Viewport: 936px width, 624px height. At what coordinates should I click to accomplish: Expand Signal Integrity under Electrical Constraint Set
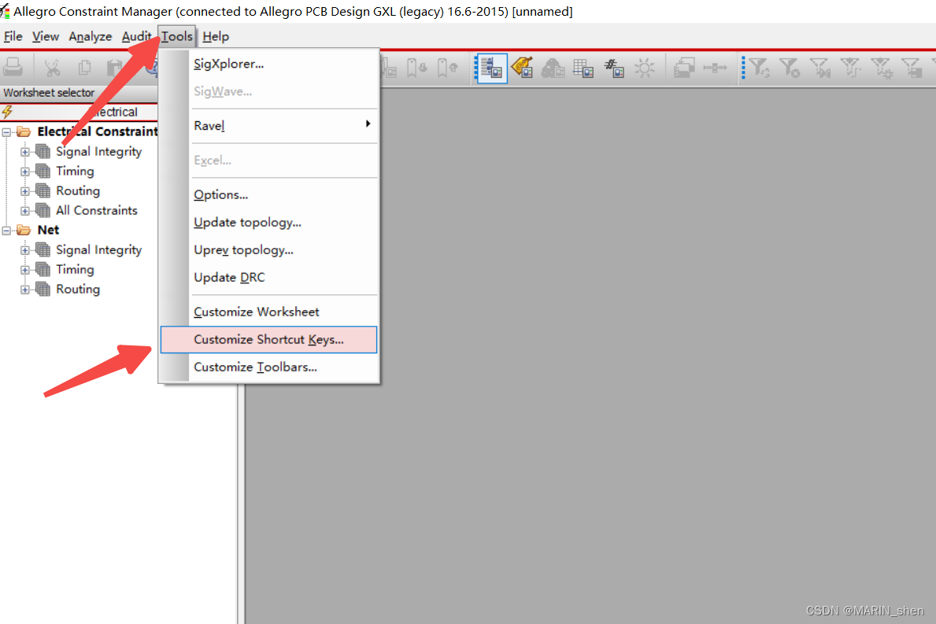(24, 152)
